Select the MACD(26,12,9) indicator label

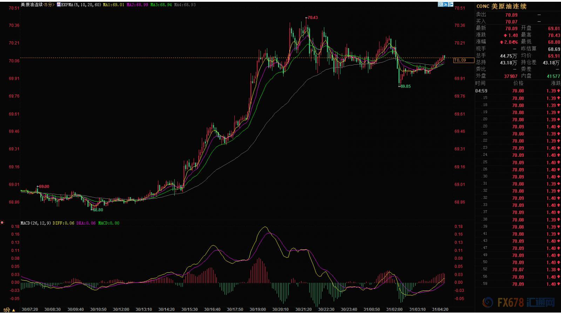[x=35, y=223]
